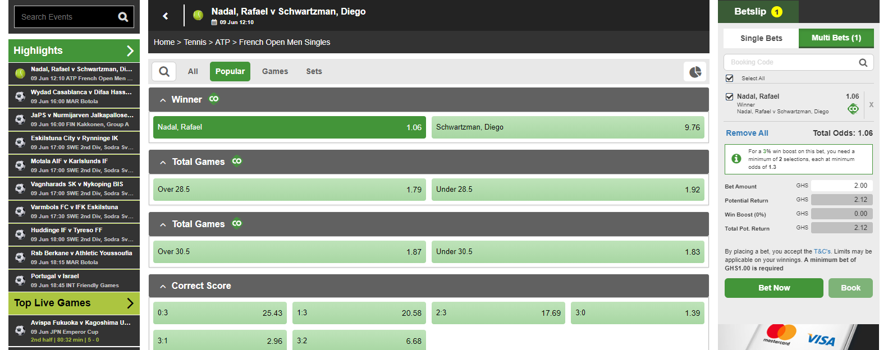
Task: Click the search magnifier in Search Events
Action: click(123, 17)
